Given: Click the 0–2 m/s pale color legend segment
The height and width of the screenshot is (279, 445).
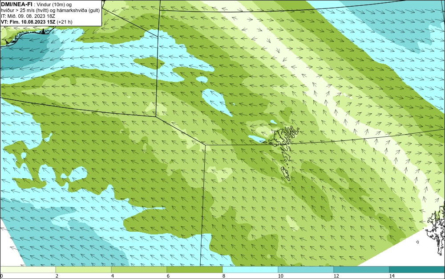Looking at the screenshot, I should point(28,270).
